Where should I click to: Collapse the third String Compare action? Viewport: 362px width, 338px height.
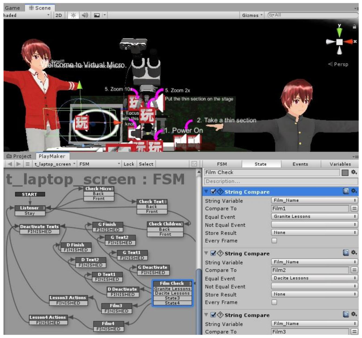pos(206,315)
